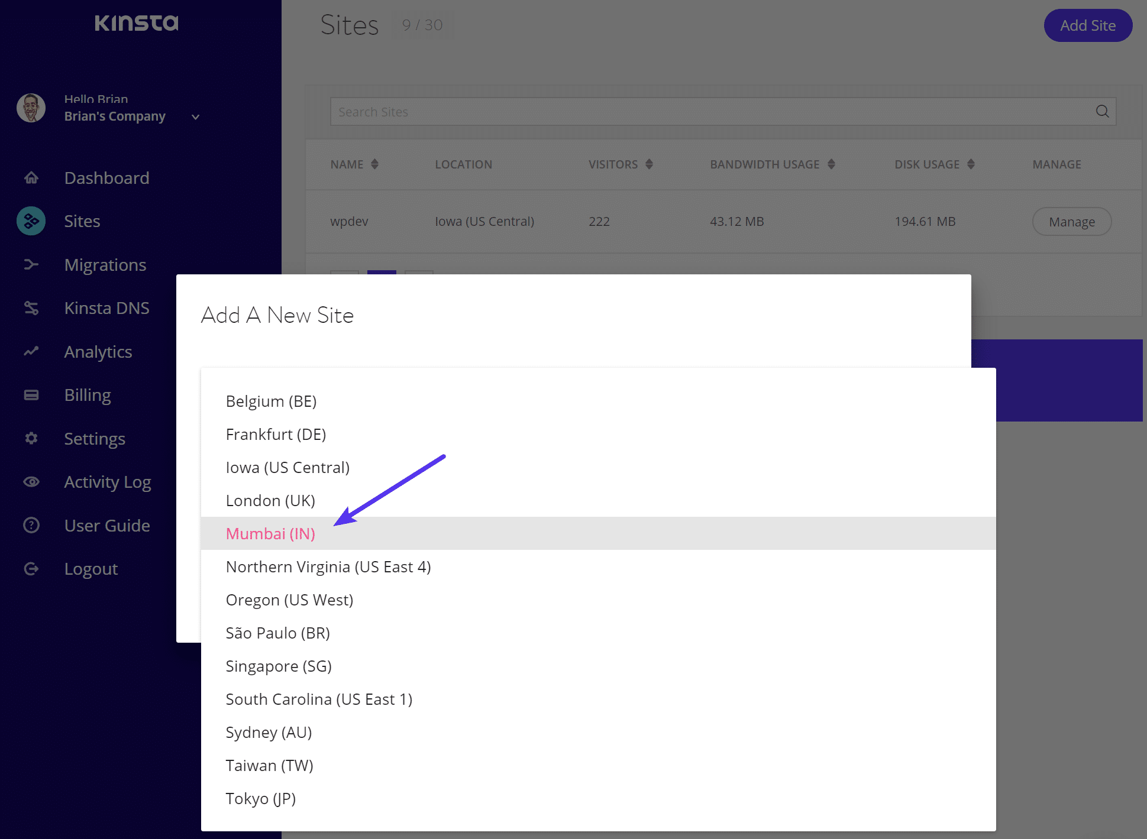Click the Activity Log icon in sidebar
Viewport: 1147px width, 839px height.
point(31,481)
